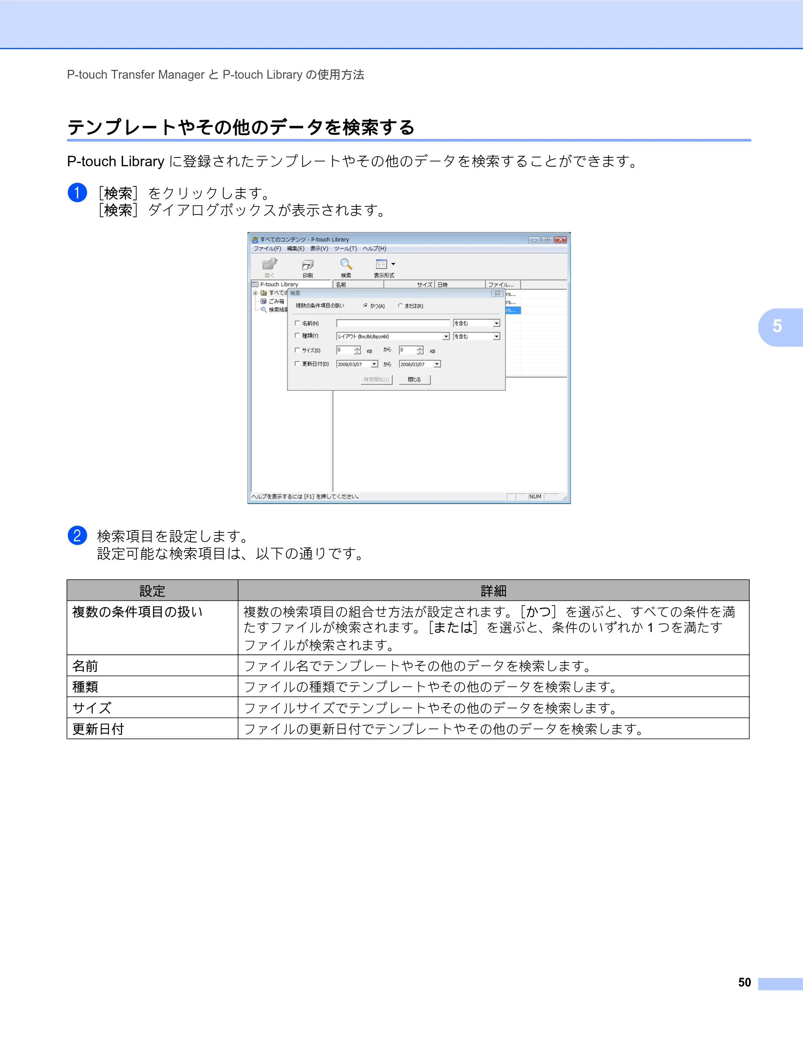Click the 検索結果 magnifier icon in tree
The height and width of the screenshot is (1038, 803).
click(x=264, y=310)
